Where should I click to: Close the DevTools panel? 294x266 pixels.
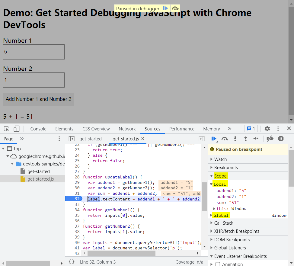(x=289, y=129)
